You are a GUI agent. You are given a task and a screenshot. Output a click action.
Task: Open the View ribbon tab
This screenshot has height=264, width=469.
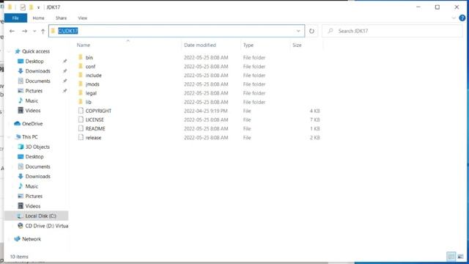pos(83,18)
